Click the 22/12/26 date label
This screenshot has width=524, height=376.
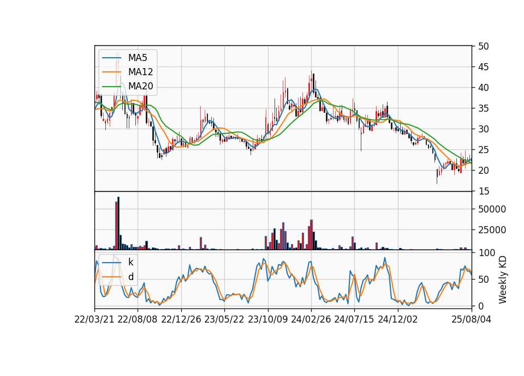tap(181, 319)
